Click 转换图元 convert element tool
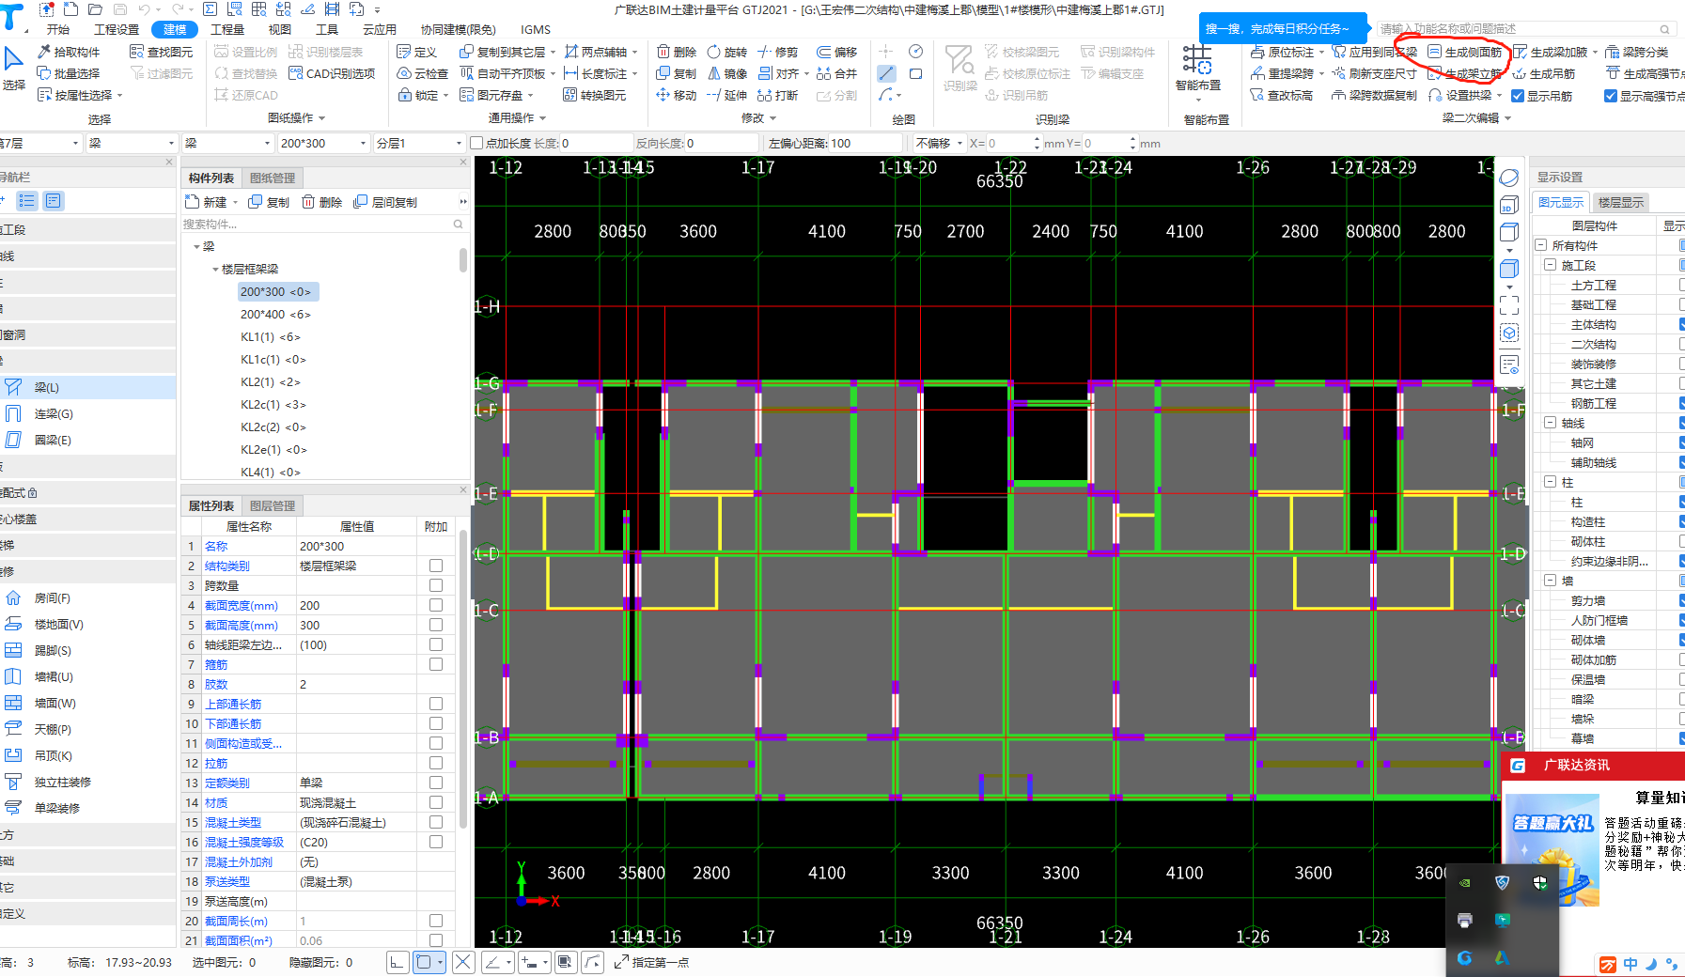The height and width of the screenshot is (977, 1685). click(x=595, y=95)
